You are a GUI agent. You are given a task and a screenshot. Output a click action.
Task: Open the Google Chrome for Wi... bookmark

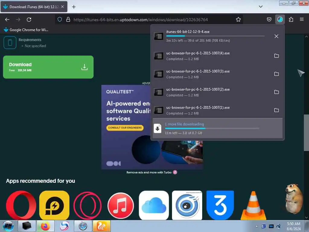coord(26,30)
